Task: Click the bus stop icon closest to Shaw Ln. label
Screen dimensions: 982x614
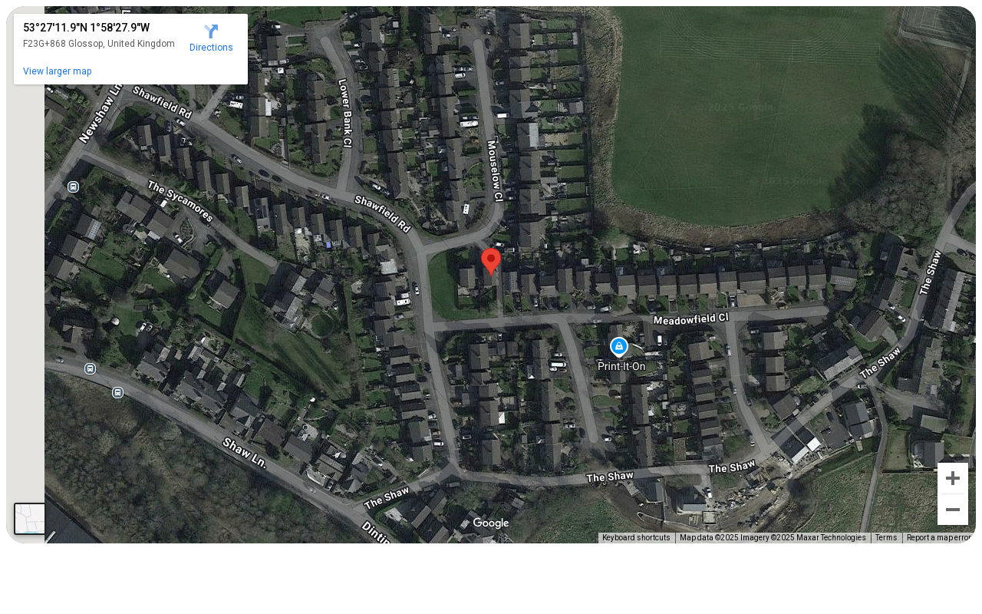Action: click(117, 392)
